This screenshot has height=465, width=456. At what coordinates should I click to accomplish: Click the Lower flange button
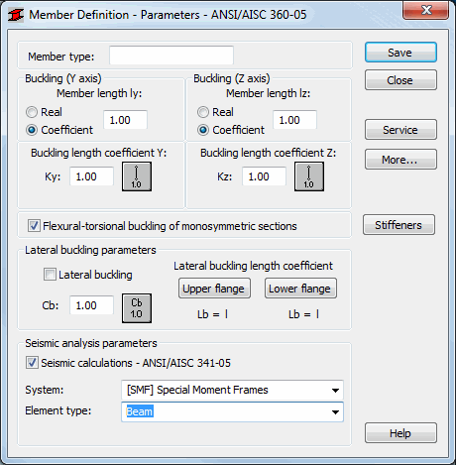(300, 289)
